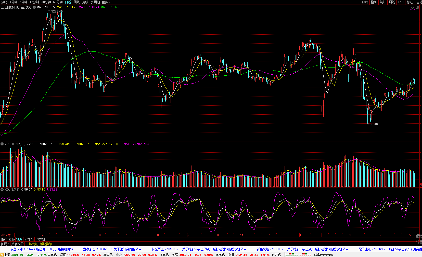Click the 另存为 save-as button
This screenshot has height=257, width=422.
[x=29, y=239]
